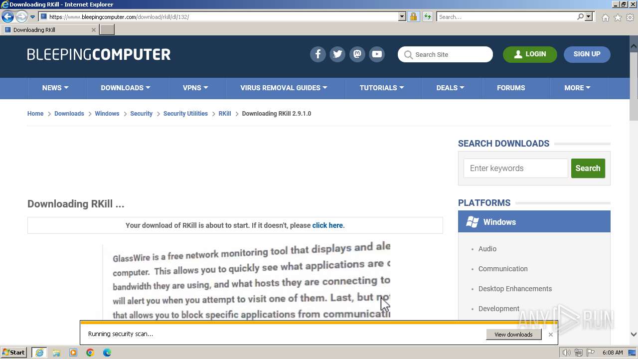Click the security lock icon in address bar
Viewport: 638px width, 359px height.
pyautogui.click(x=413, y=17)
